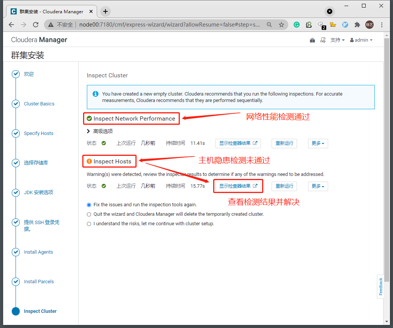This screenshot has width=393, height=328.
Task: Go to the 欢迎 wizard step
Action: (28, 74)
